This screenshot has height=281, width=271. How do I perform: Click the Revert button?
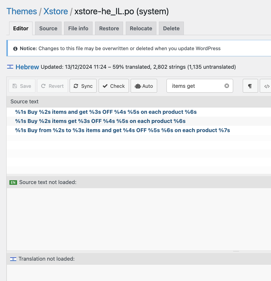(x=52, y=86)
